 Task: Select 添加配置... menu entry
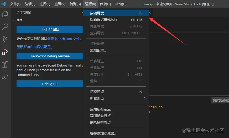[116, 50]
